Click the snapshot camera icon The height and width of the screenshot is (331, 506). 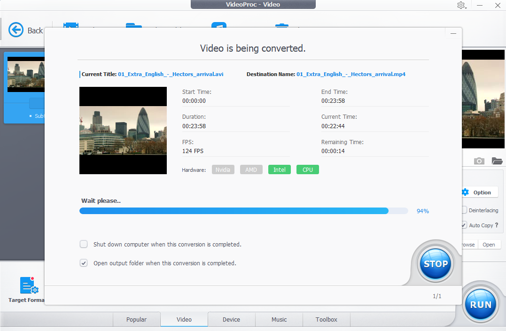479,161
